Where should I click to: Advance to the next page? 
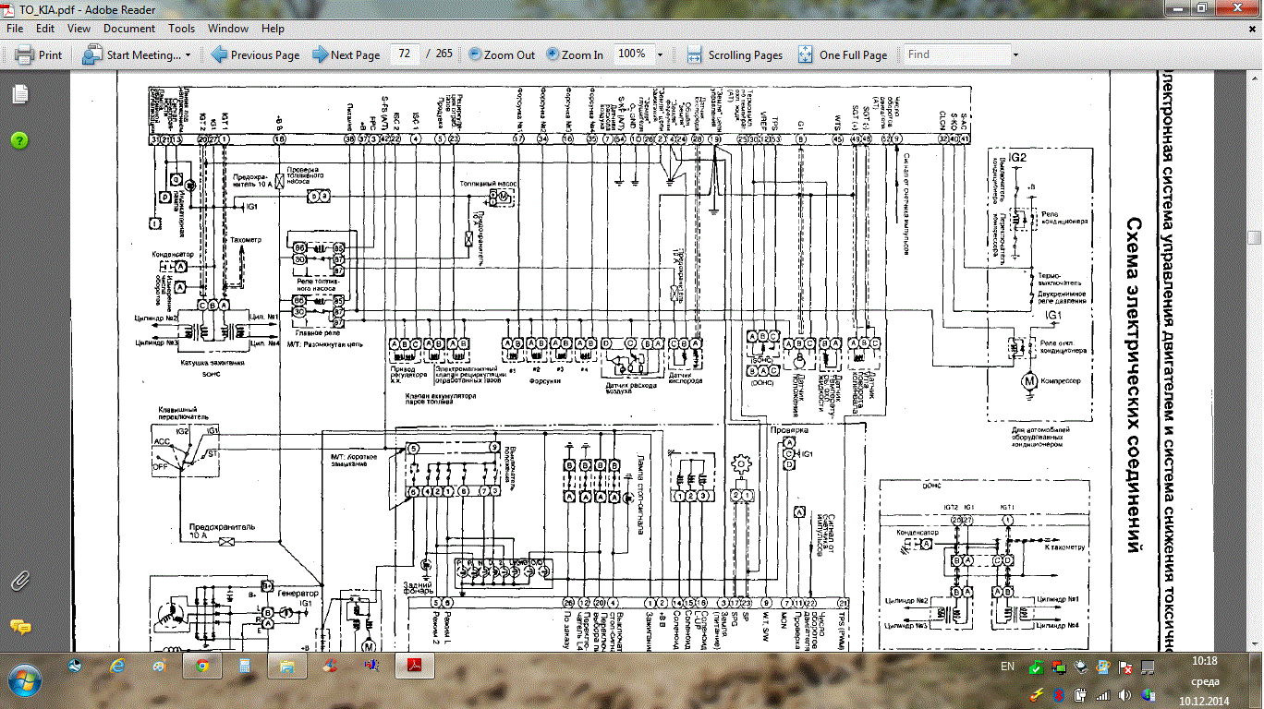click(346, 54)
